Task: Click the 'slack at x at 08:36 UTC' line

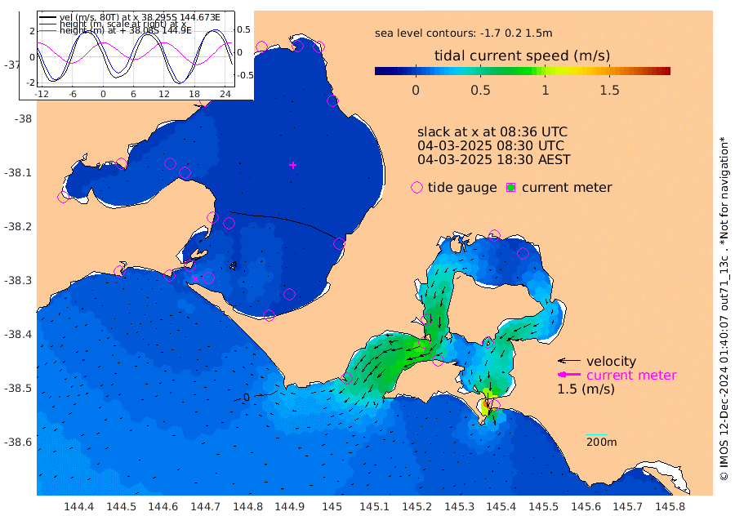Action: click(x=492, y=131)
